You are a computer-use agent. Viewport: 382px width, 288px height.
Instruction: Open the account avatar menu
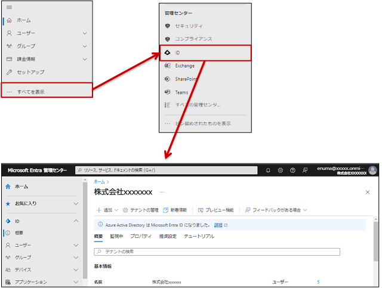372,170
